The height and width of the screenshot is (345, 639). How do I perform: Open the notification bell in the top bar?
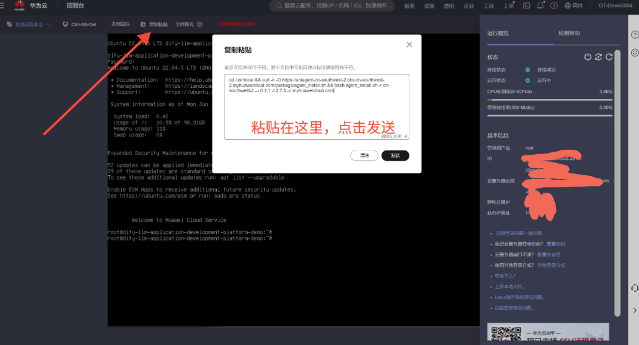[x=540, y=6]
